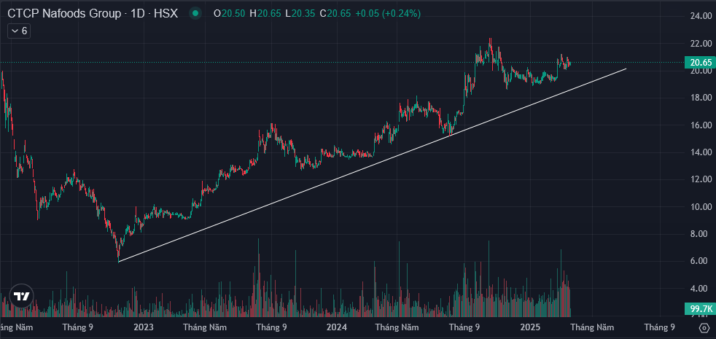Click the 99.7K volume label

(x=699, y=309)
